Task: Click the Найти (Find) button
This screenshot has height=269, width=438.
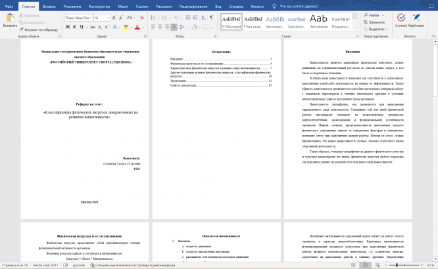Action: click(374, 15)
